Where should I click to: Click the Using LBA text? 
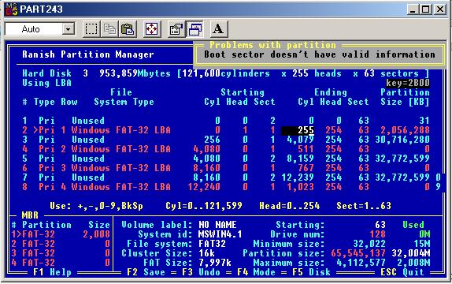click(46, 83)
